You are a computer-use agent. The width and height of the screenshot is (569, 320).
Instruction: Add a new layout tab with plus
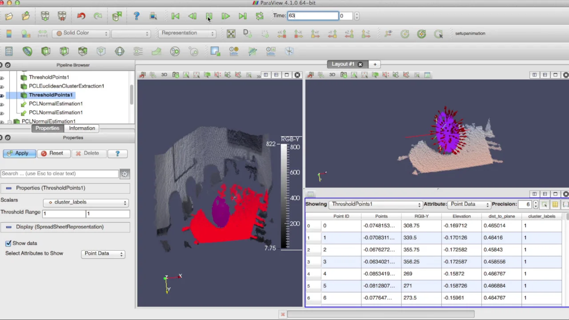click(x=375, y=64)
